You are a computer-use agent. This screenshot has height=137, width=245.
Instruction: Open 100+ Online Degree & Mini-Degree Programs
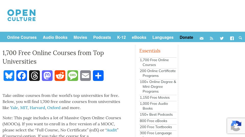[x=158, y=87]
